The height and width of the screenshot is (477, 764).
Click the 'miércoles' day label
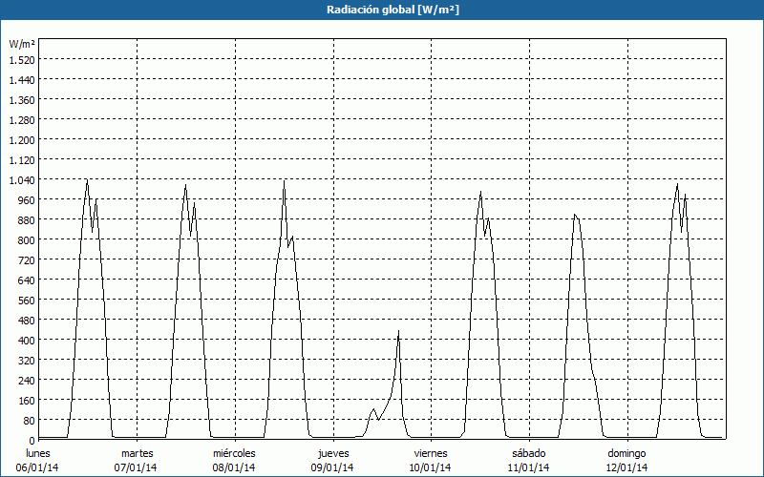coord(234,453)
